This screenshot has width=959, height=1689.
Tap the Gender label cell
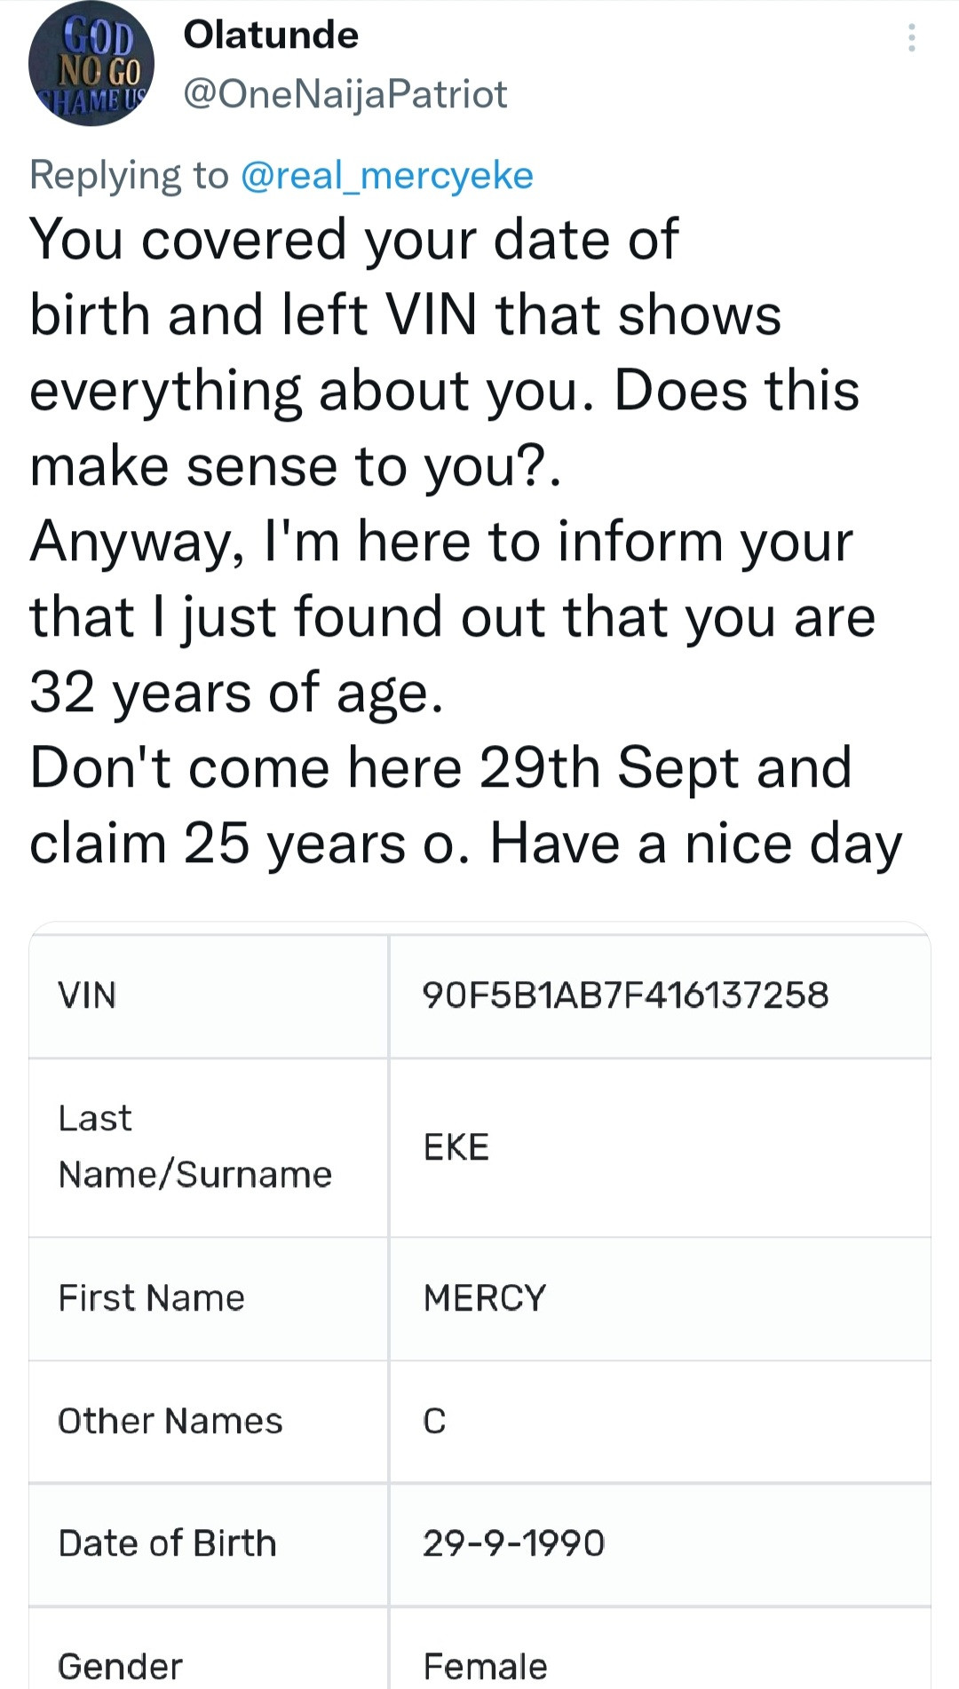tap(120, 1666)
